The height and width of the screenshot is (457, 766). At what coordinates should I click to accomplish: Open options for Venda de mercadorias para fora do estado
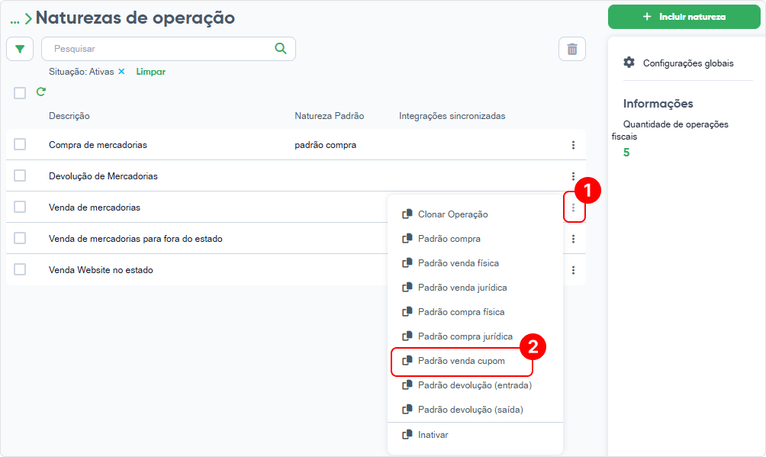[573, 239]
